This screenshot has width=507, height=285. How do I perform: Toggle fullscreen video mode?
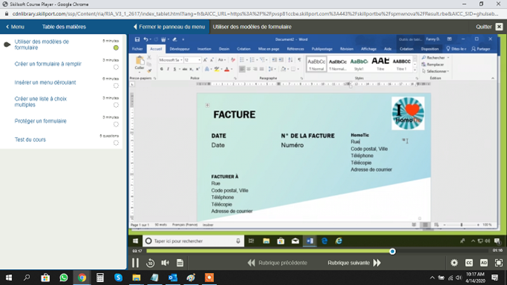[x=499, y=263]
